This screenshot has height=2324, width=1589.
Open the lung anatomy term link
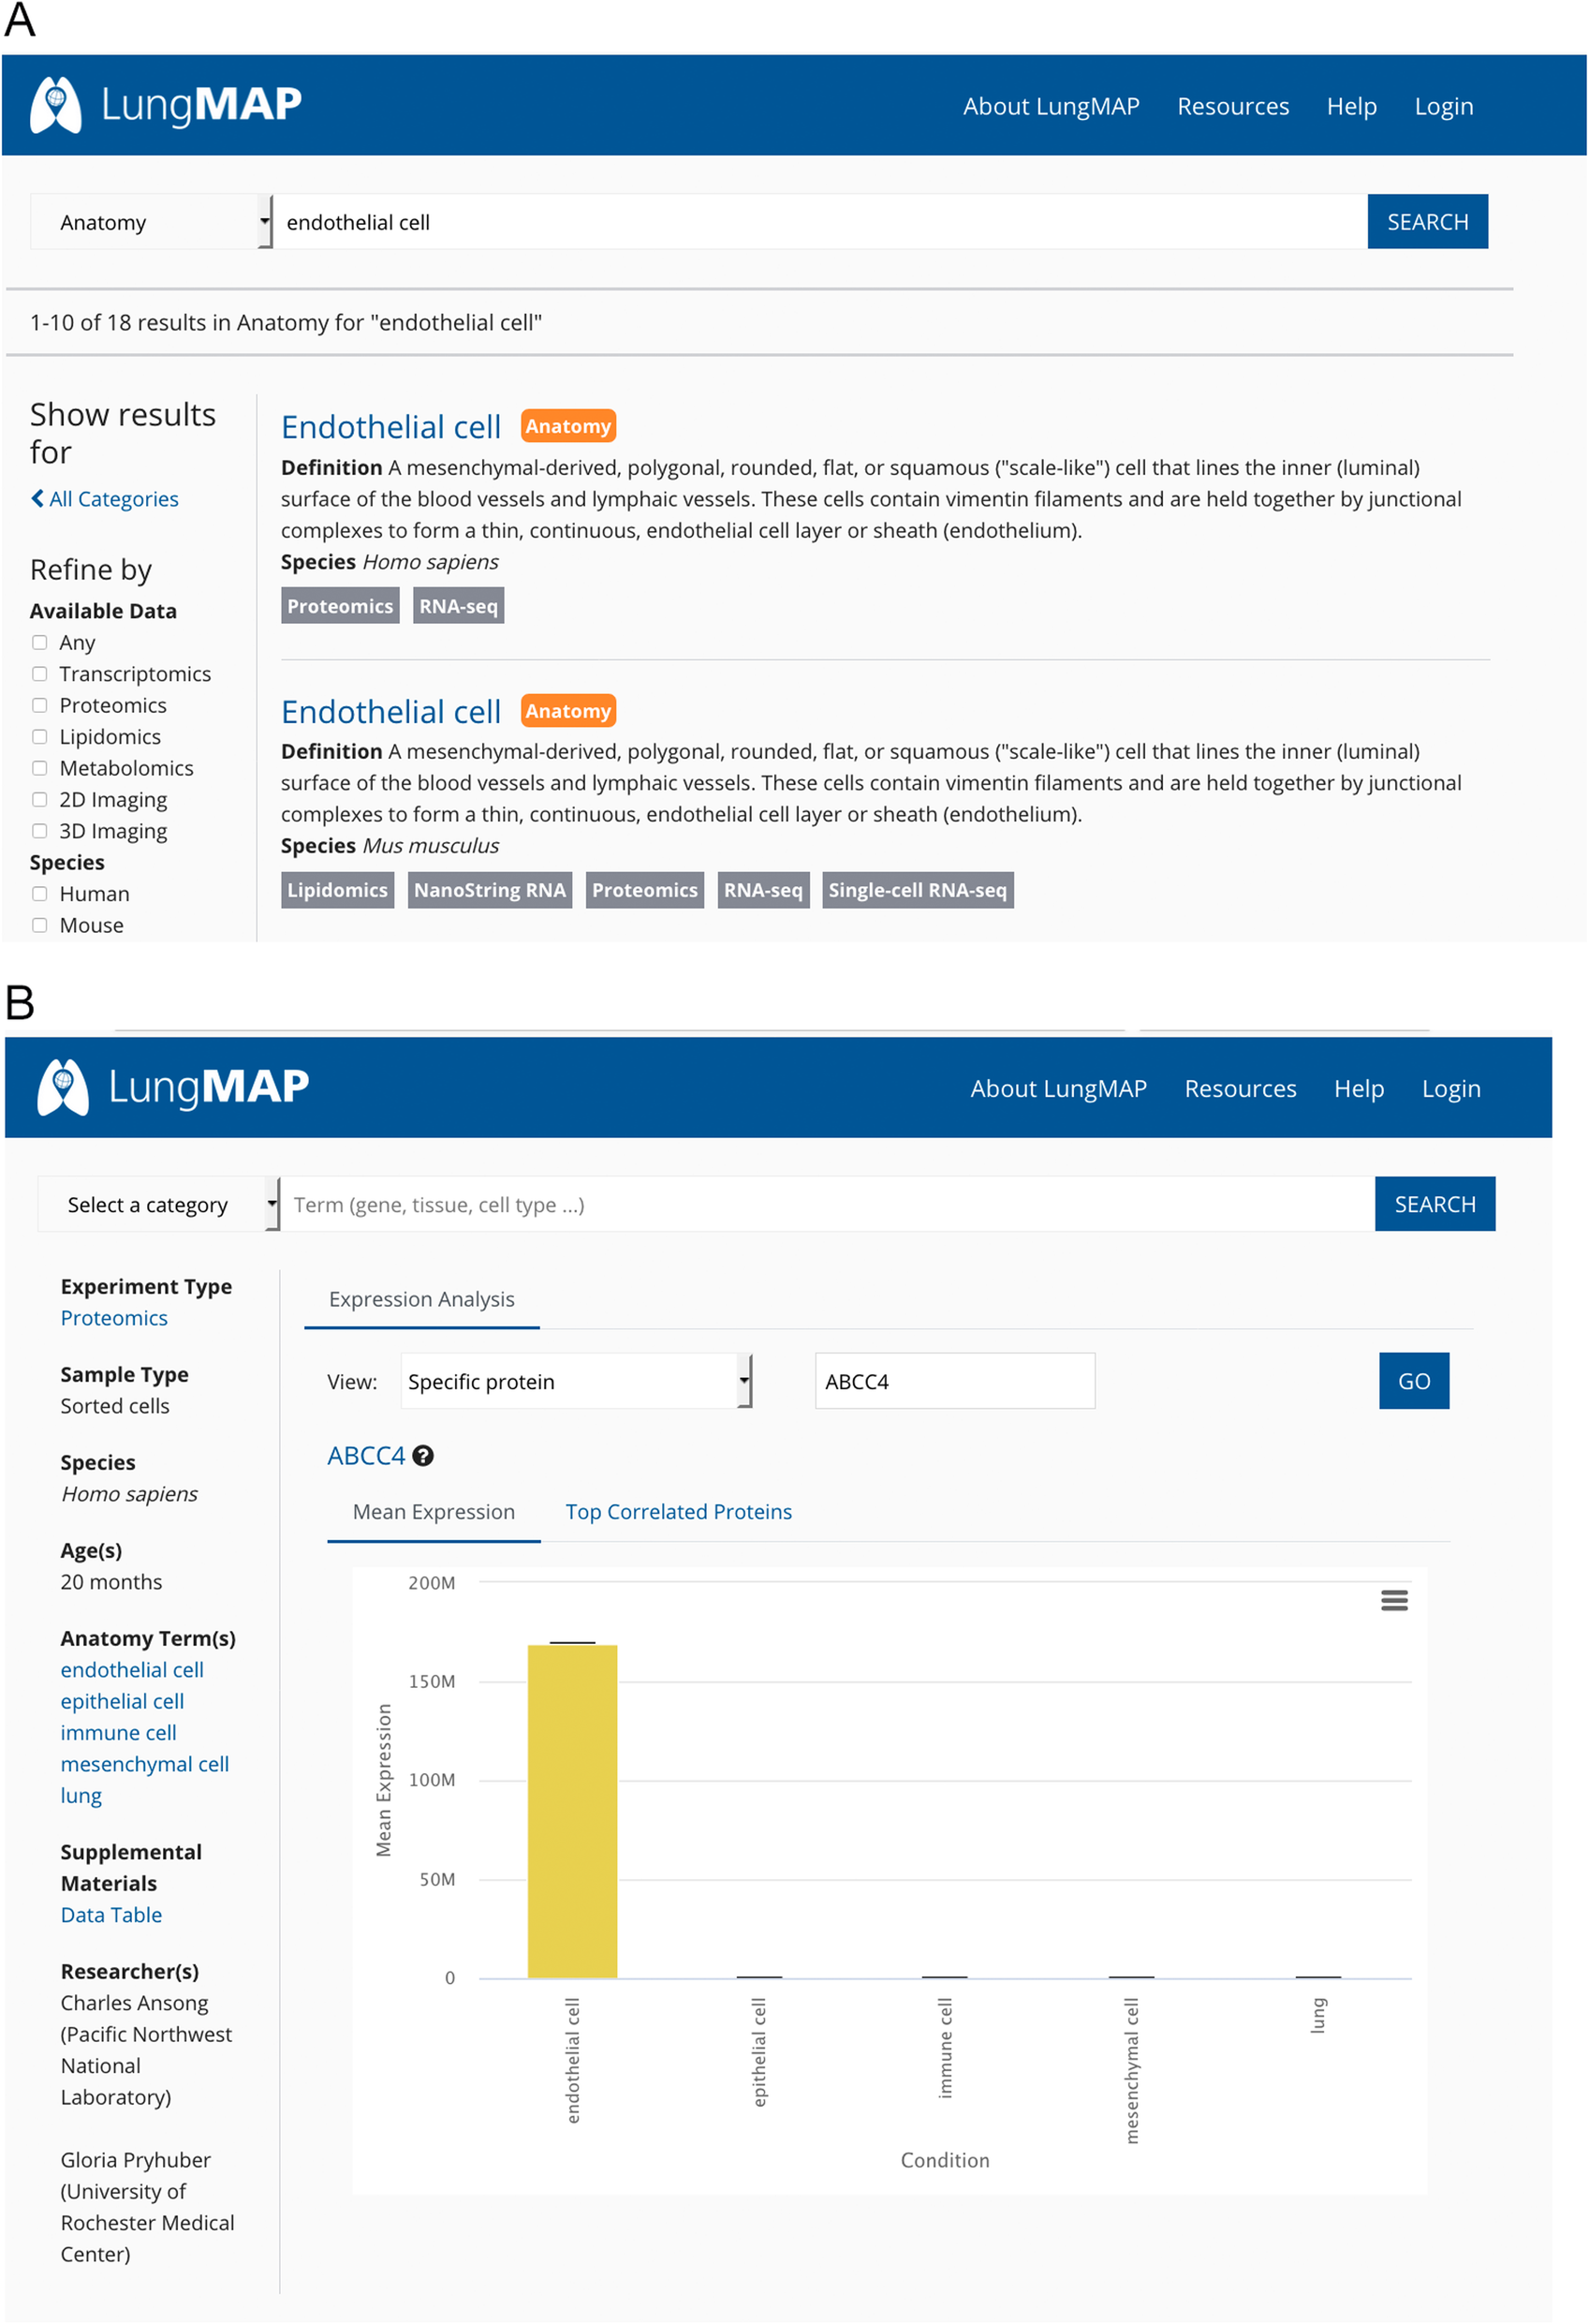[81, 1796]
